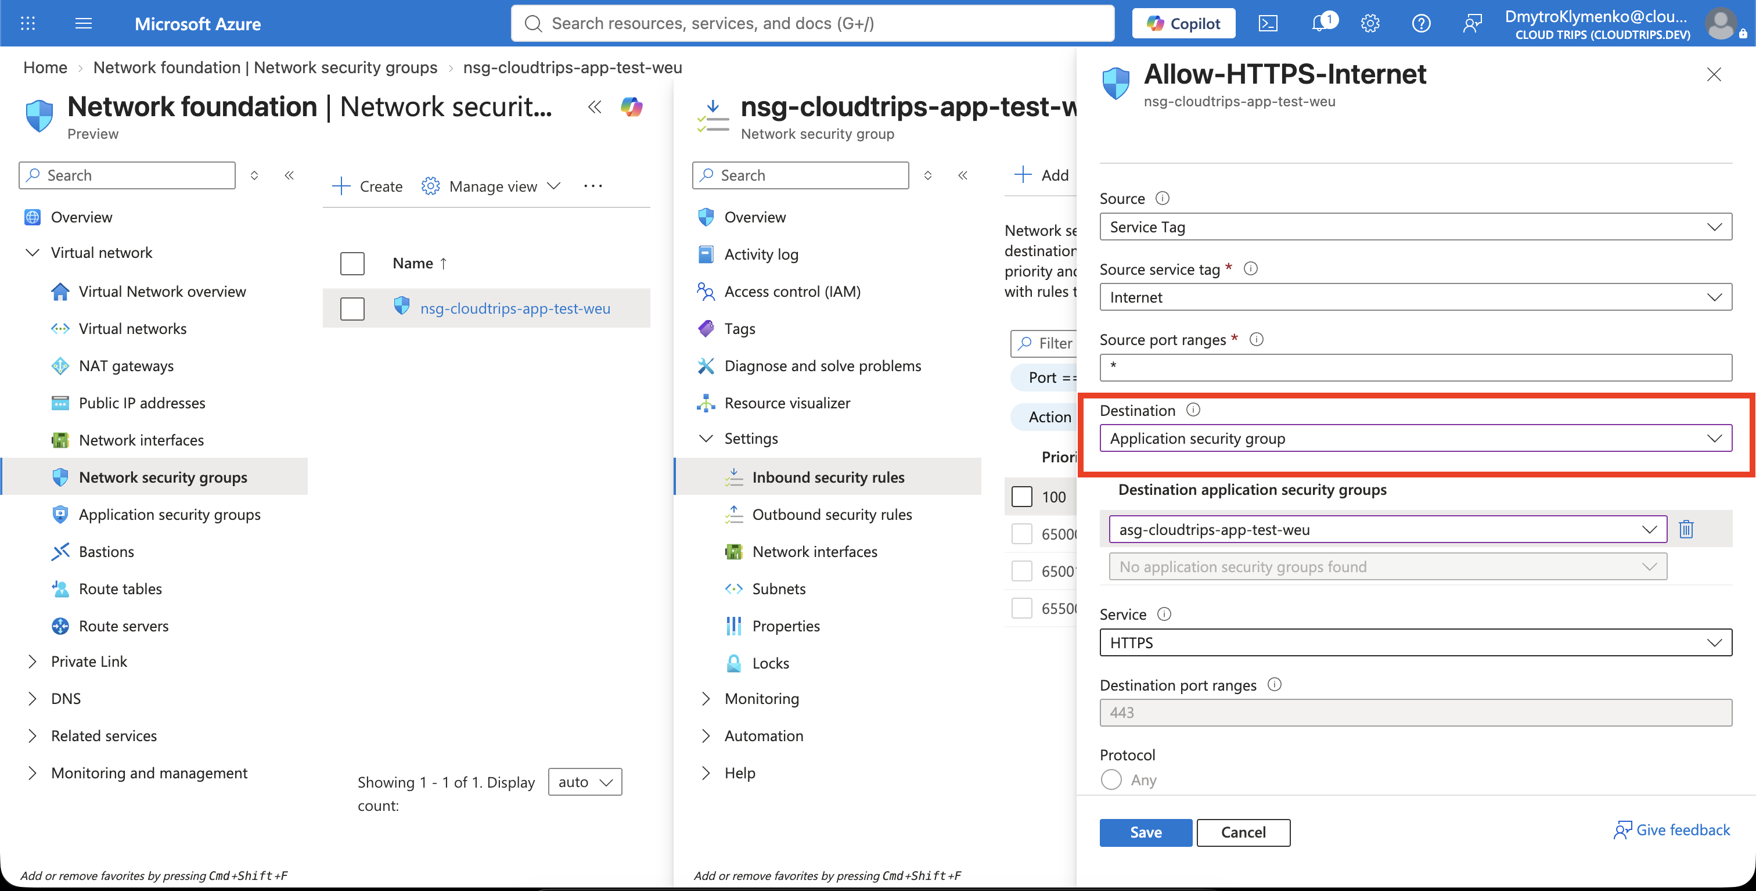
Task: Open nsg-cloudtrips-app-test-weu link in list
Action: pos(515,309)
